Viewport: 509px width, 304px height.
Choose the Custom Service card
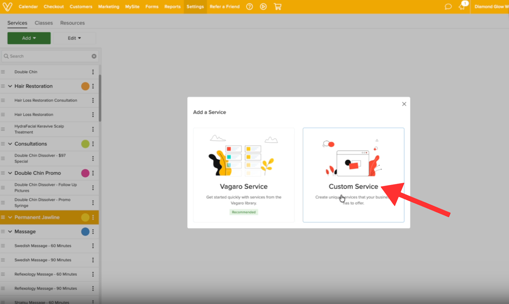coord(353,175)
